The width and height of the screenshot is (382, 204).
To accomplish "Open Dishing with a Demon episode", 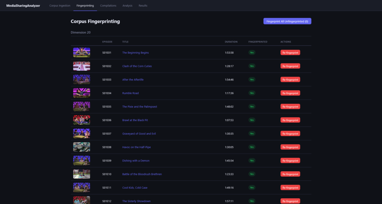I will tap(136, 160).
